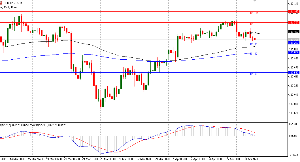Click the Daily Pivots indicator label

coord(10,7)
